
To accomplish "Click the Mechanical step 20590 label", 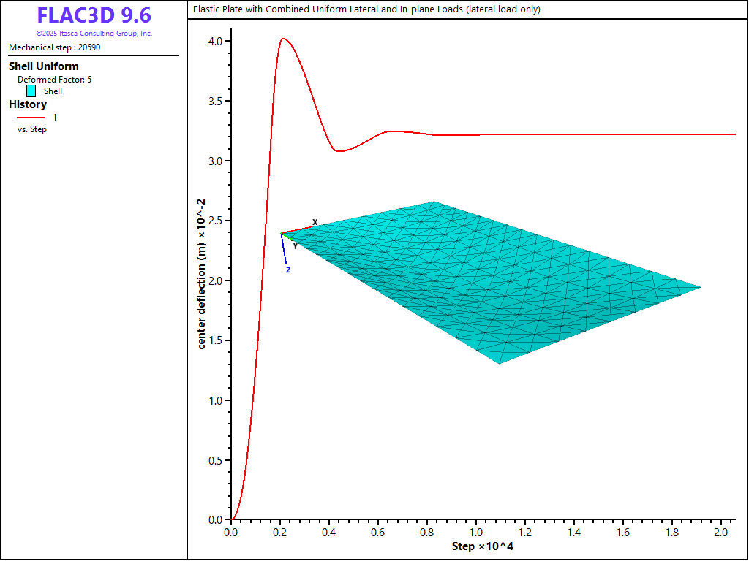I will 55,47.
